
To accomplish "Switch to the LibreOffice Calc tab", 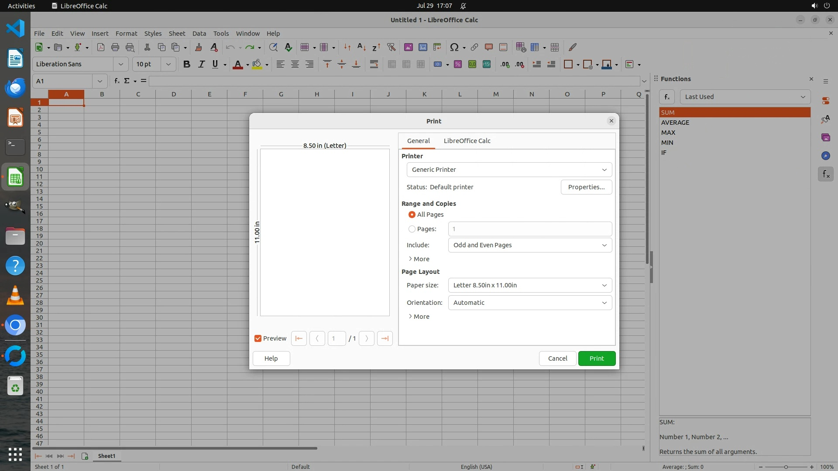I will tap(467, 141).
